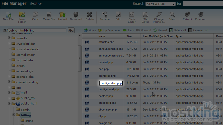Sort files by Name column header

tap(102, 36)
